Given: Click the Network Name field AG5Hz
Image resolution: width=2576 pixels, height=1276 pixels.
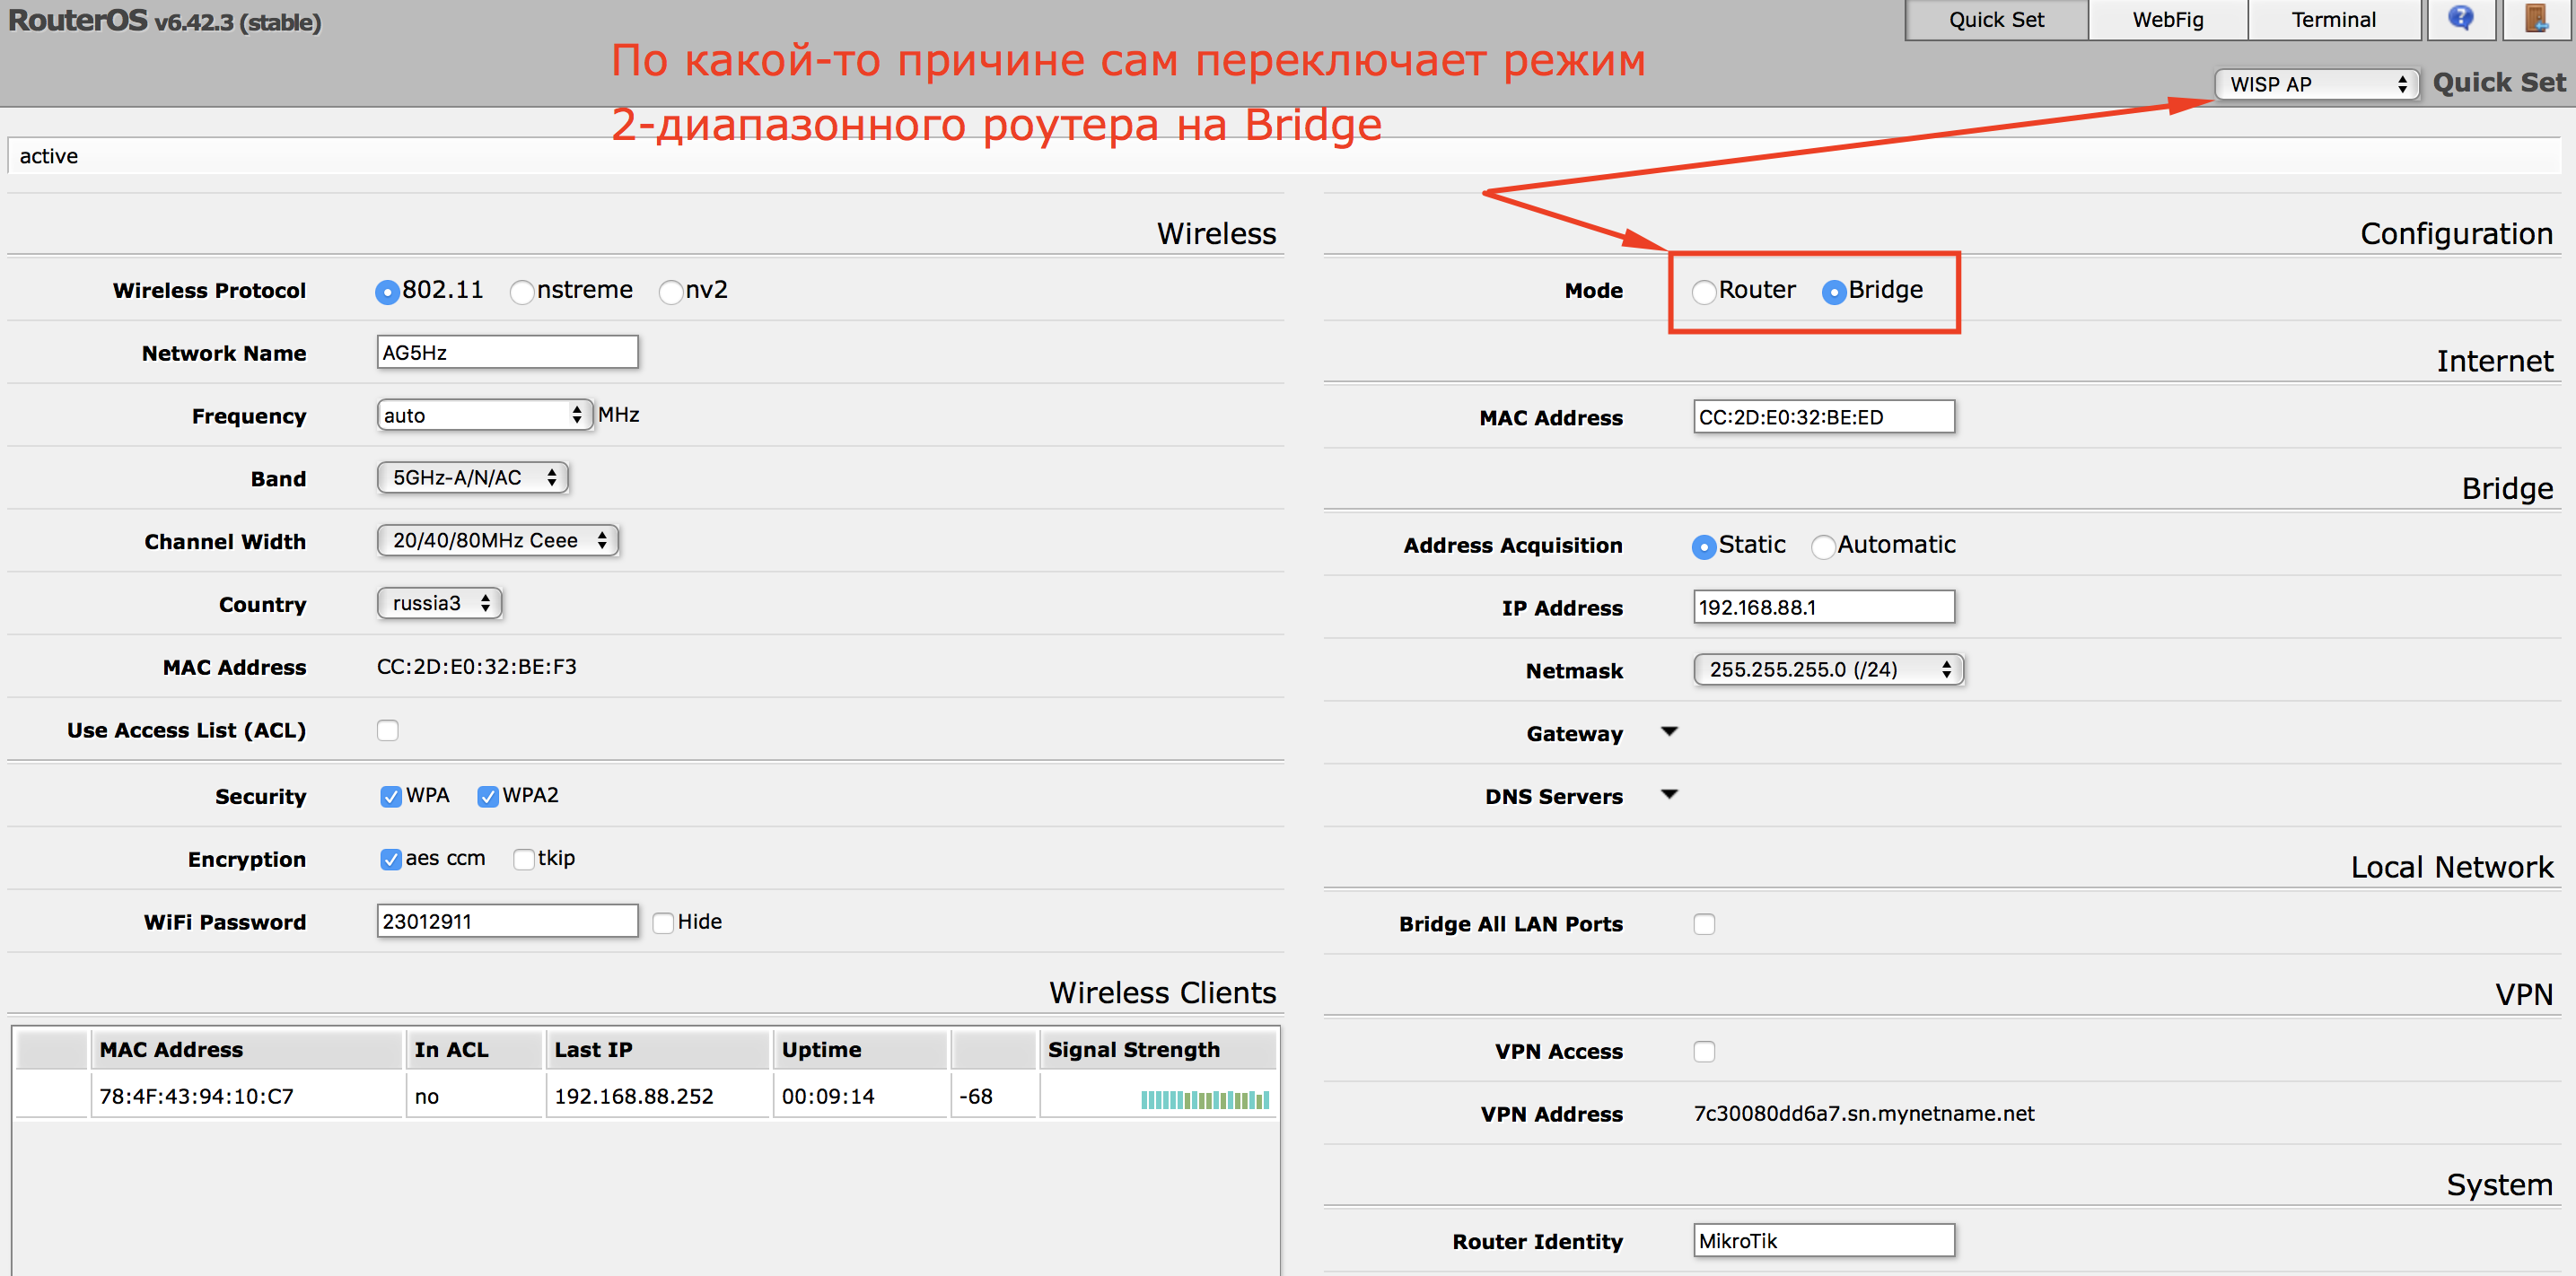Looking at the screenshot, I should (507, 352).
